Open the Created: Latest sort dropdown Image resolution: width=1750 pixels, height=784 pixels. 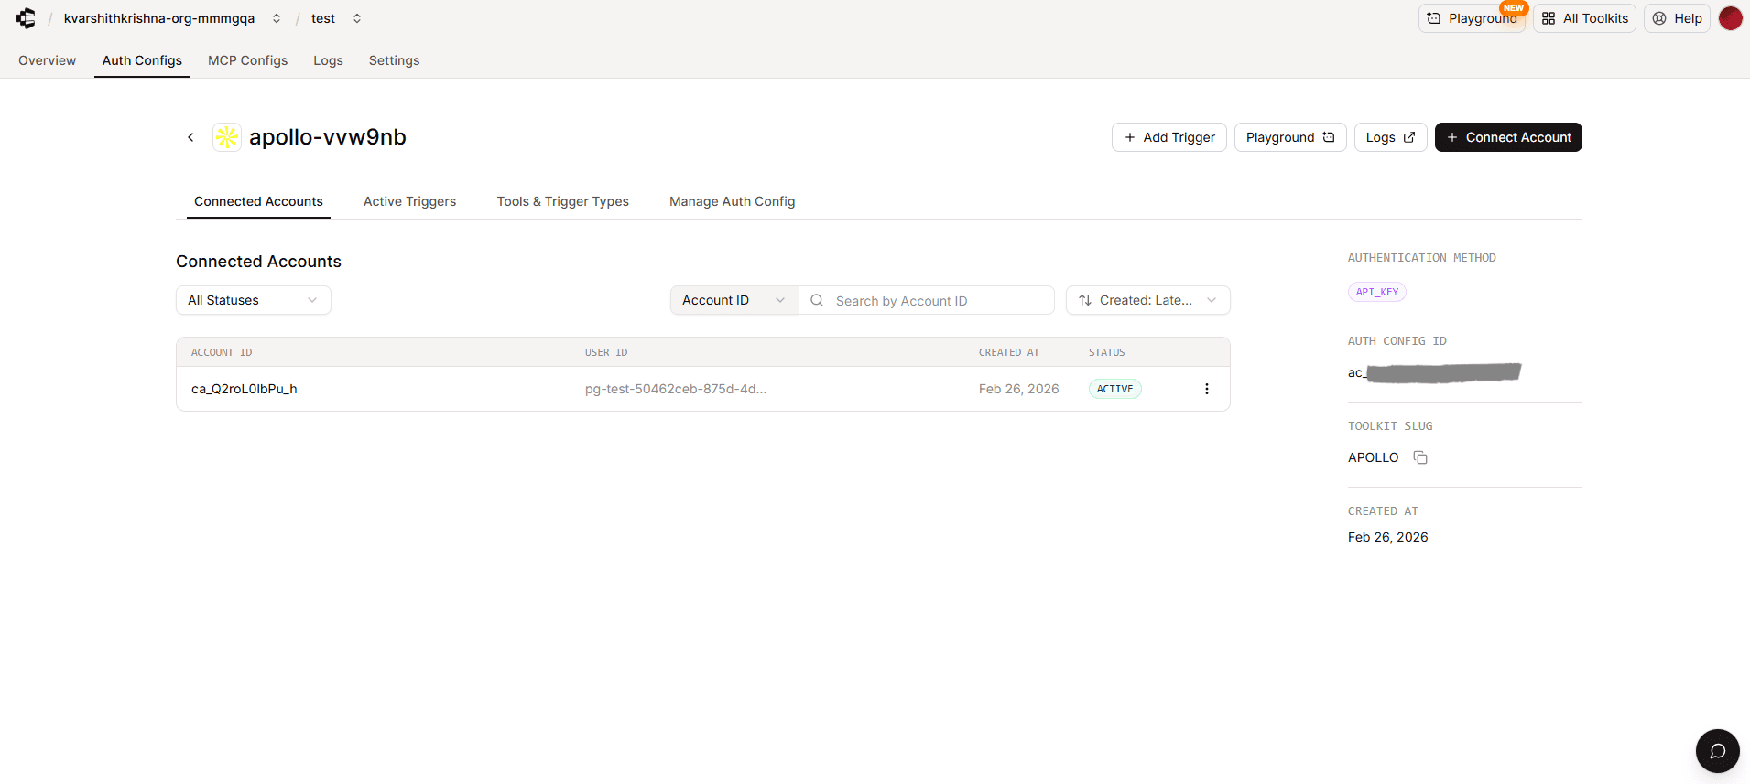pyautogui.click(x=1148, y=300)
